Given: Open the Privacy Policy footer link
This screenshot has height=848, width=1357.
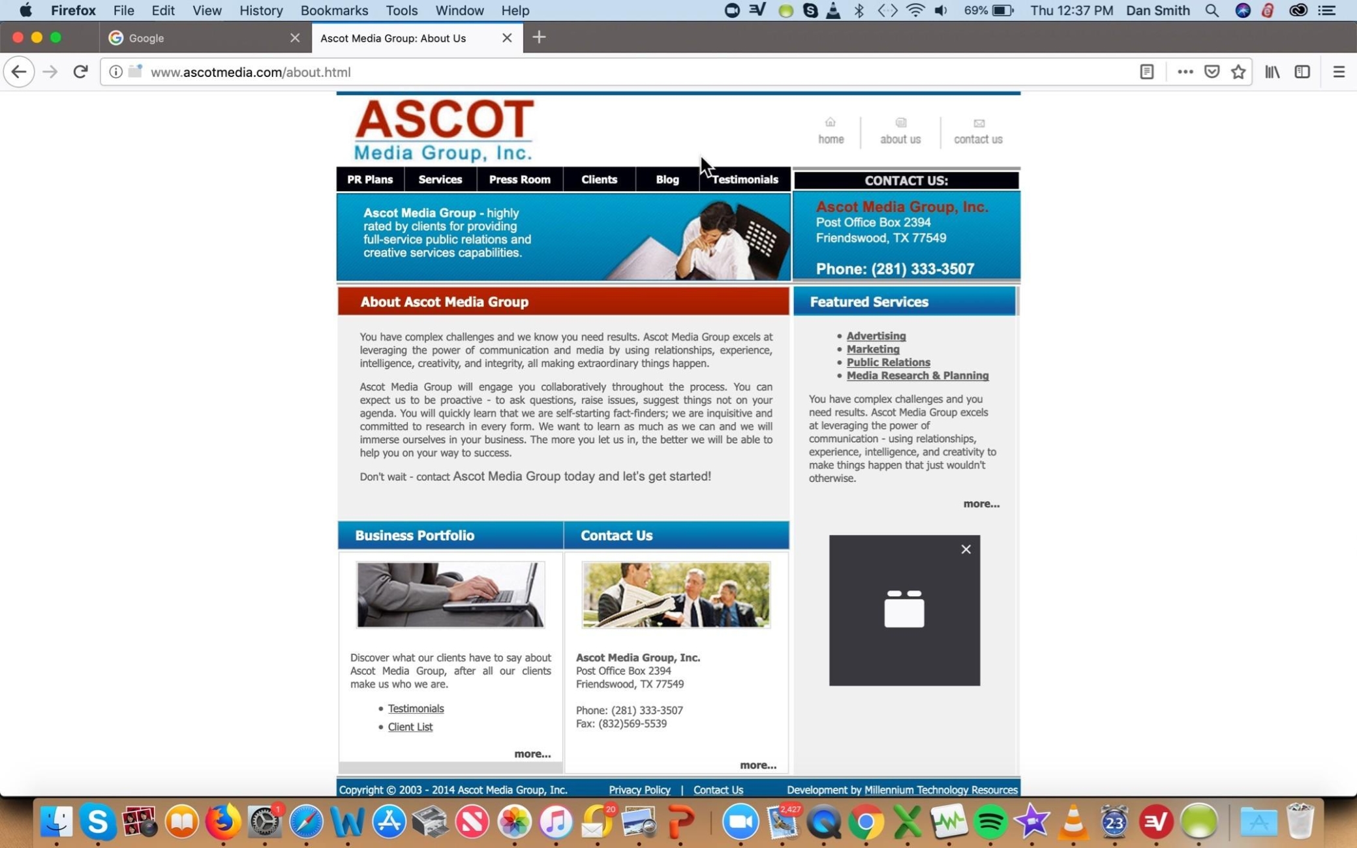Looking at the screenshot, I should pyautogui.click(x=639, y=790).
